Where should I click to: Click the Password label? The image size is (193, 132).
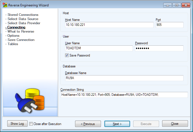pyautogui.click(x=141, y=43)
